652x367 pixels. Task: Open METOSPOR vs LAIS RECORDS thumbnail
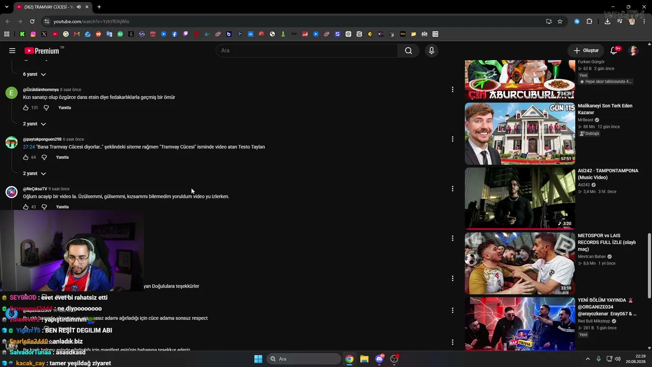click(520, 263)
